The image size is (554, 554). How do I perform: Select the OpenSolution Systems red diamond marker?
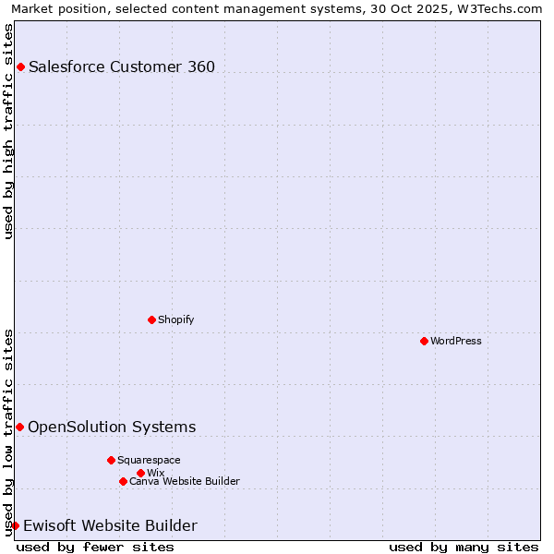19,427
